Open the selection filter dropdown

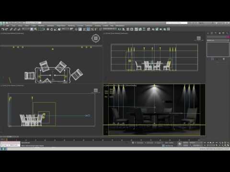coord(25,29)
